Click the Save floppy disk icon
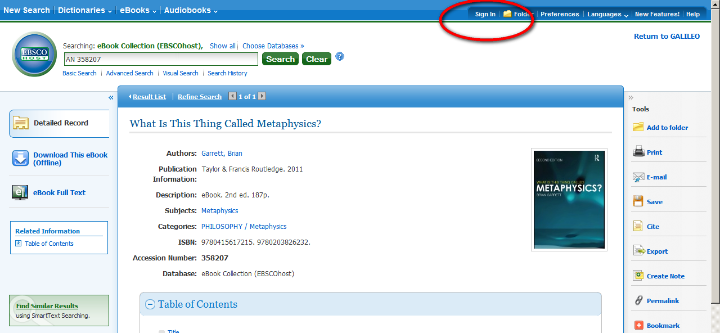This screenshot has width=720, height=333. [x=638, y=201]
